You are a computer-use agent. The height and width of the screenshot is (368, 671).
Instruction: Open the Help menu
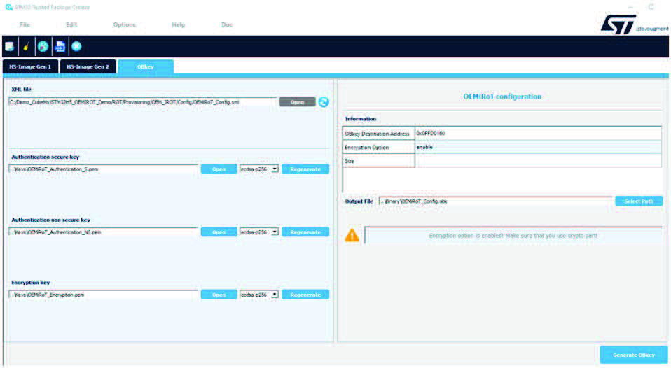(179, 24)
